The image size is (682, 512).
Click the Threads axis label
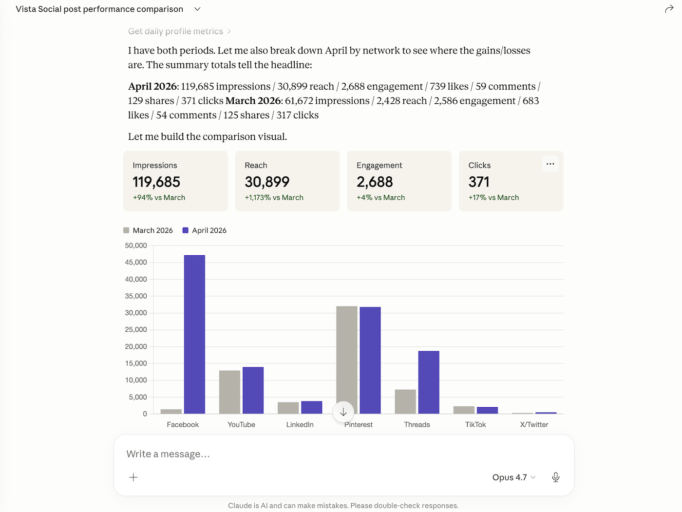click(x=417, y=425)
